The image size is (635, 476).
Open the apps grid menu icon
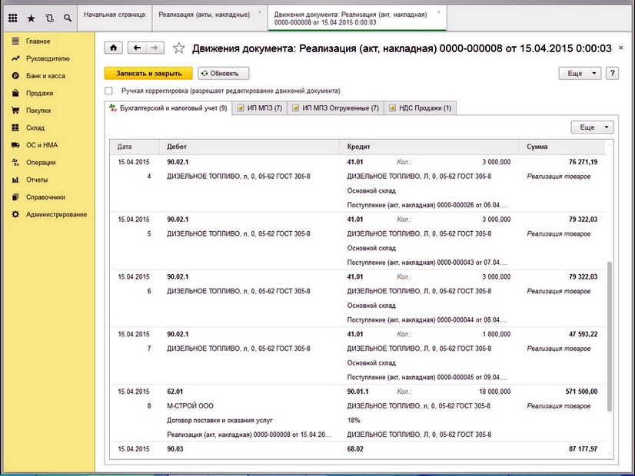click(x=12, y=17)
